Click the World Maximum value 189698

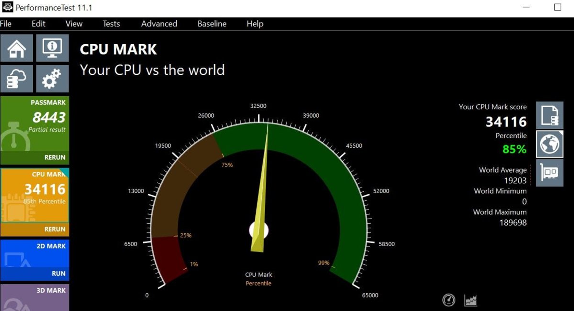pyautogui.click(x=513, y=223)
